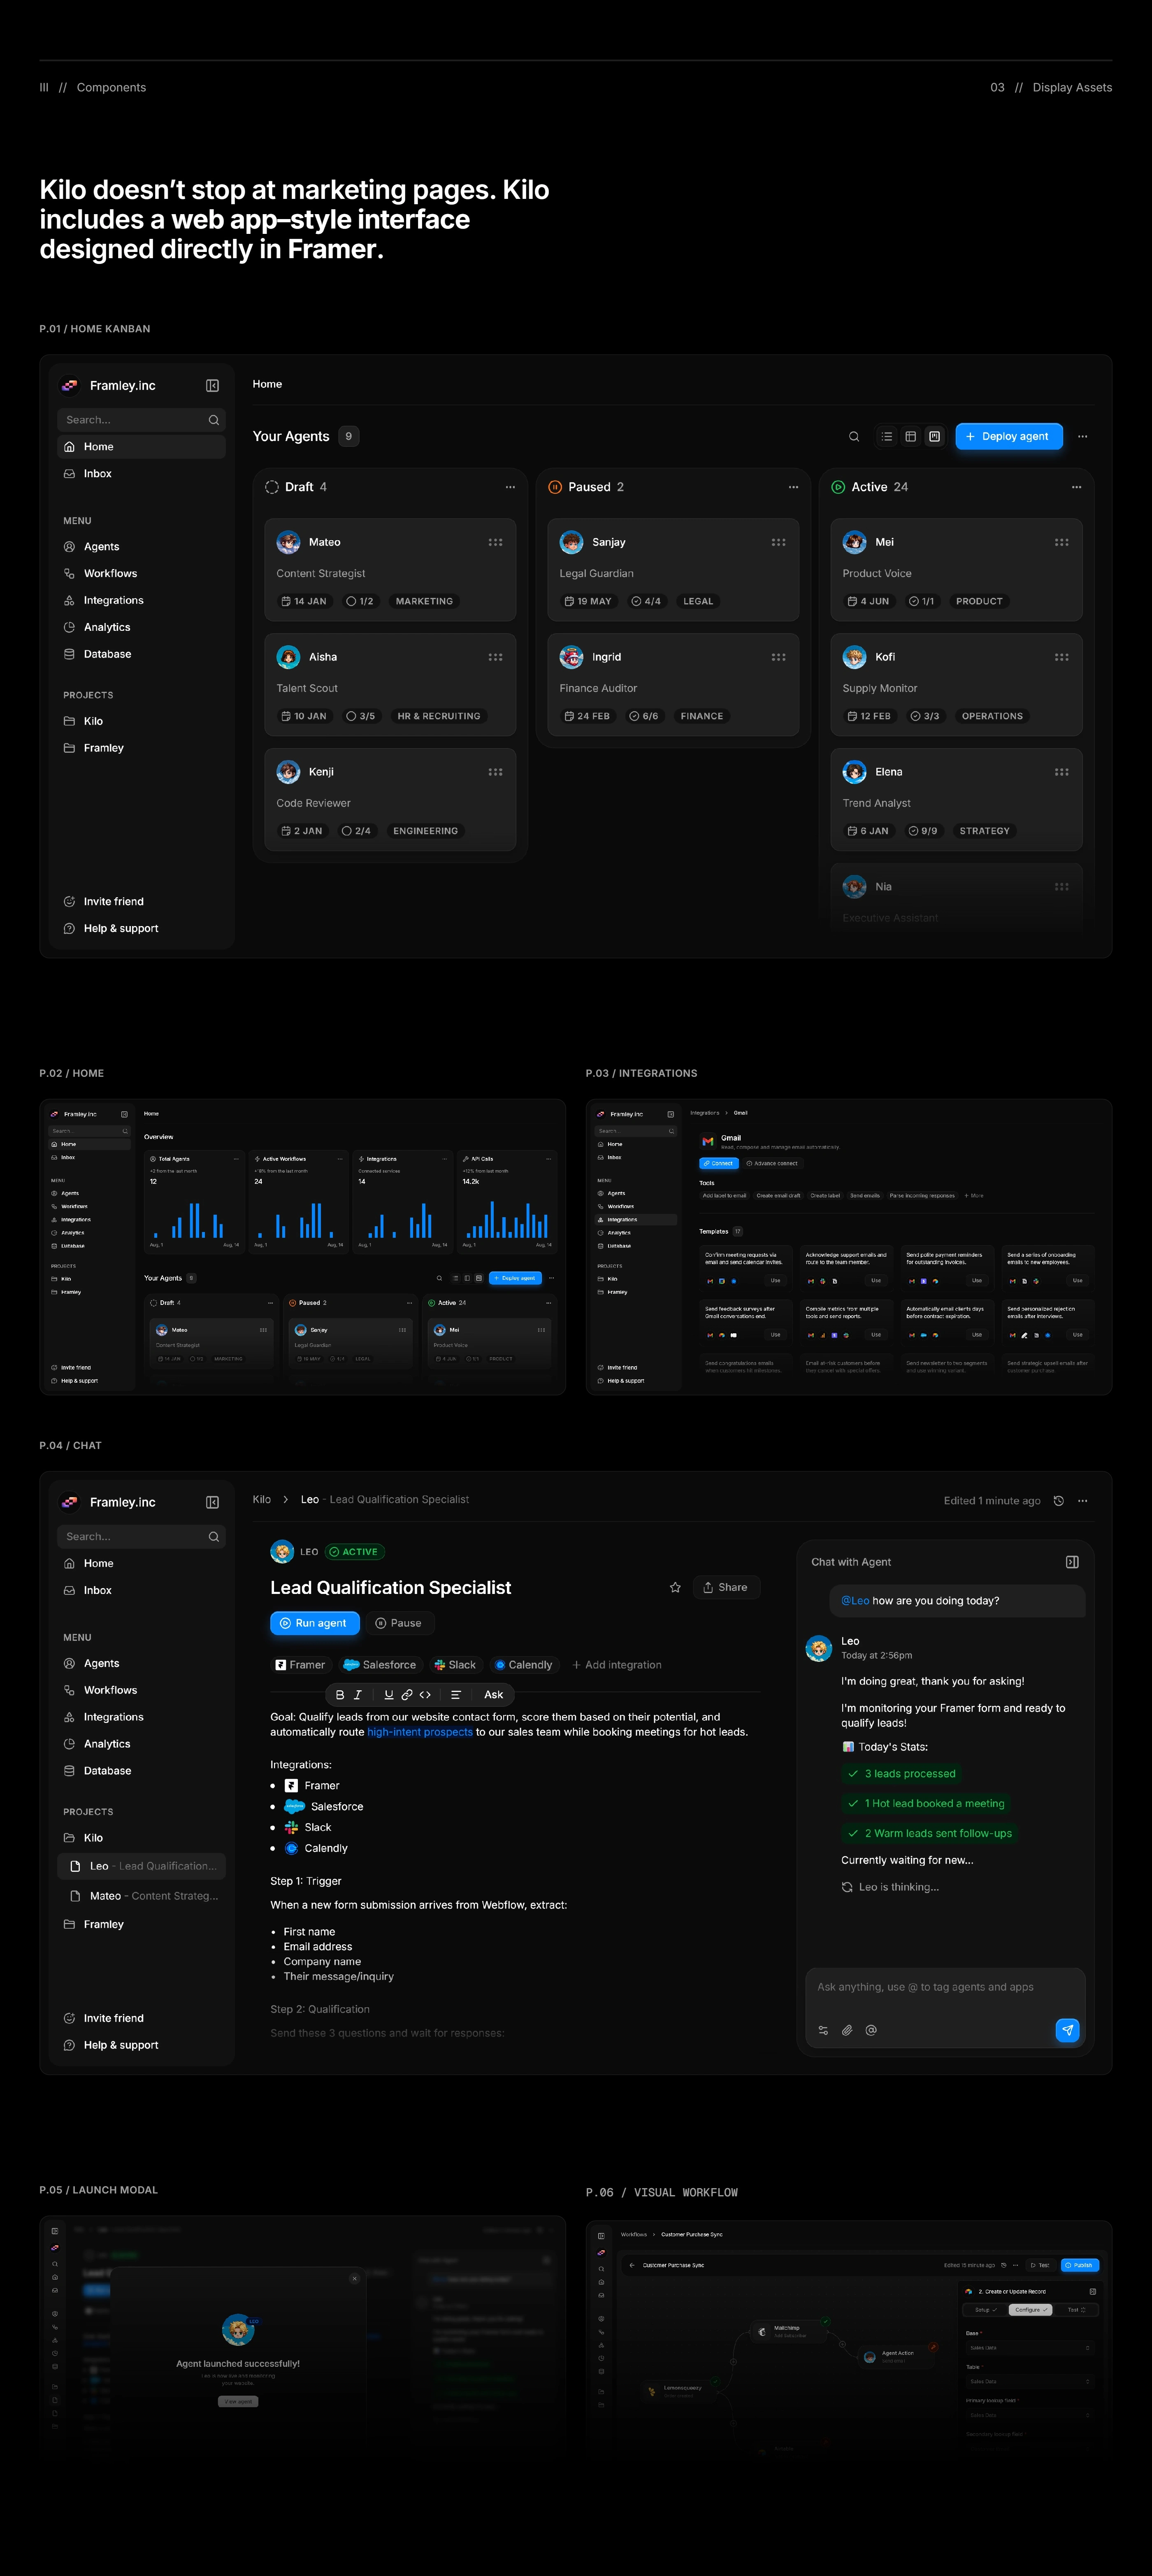The width and height of the screenshot is (1152, 2576).
Task: Click the attachment paperclip icon in chat
Action: [x=847, y=2030]
